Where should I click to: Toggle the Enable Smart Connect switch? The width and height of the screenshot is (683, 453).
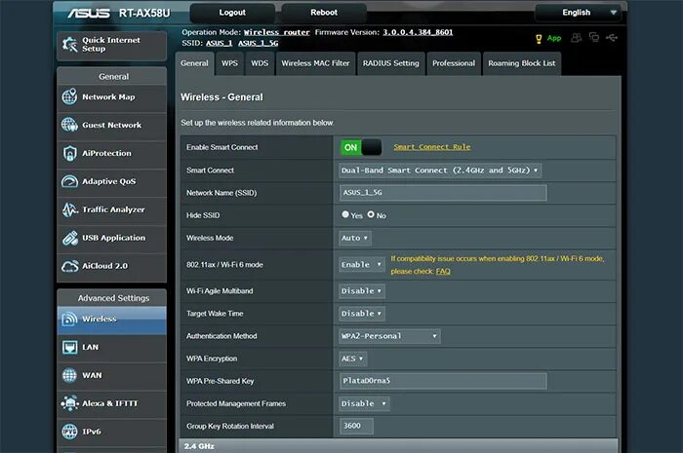point(361,147)
